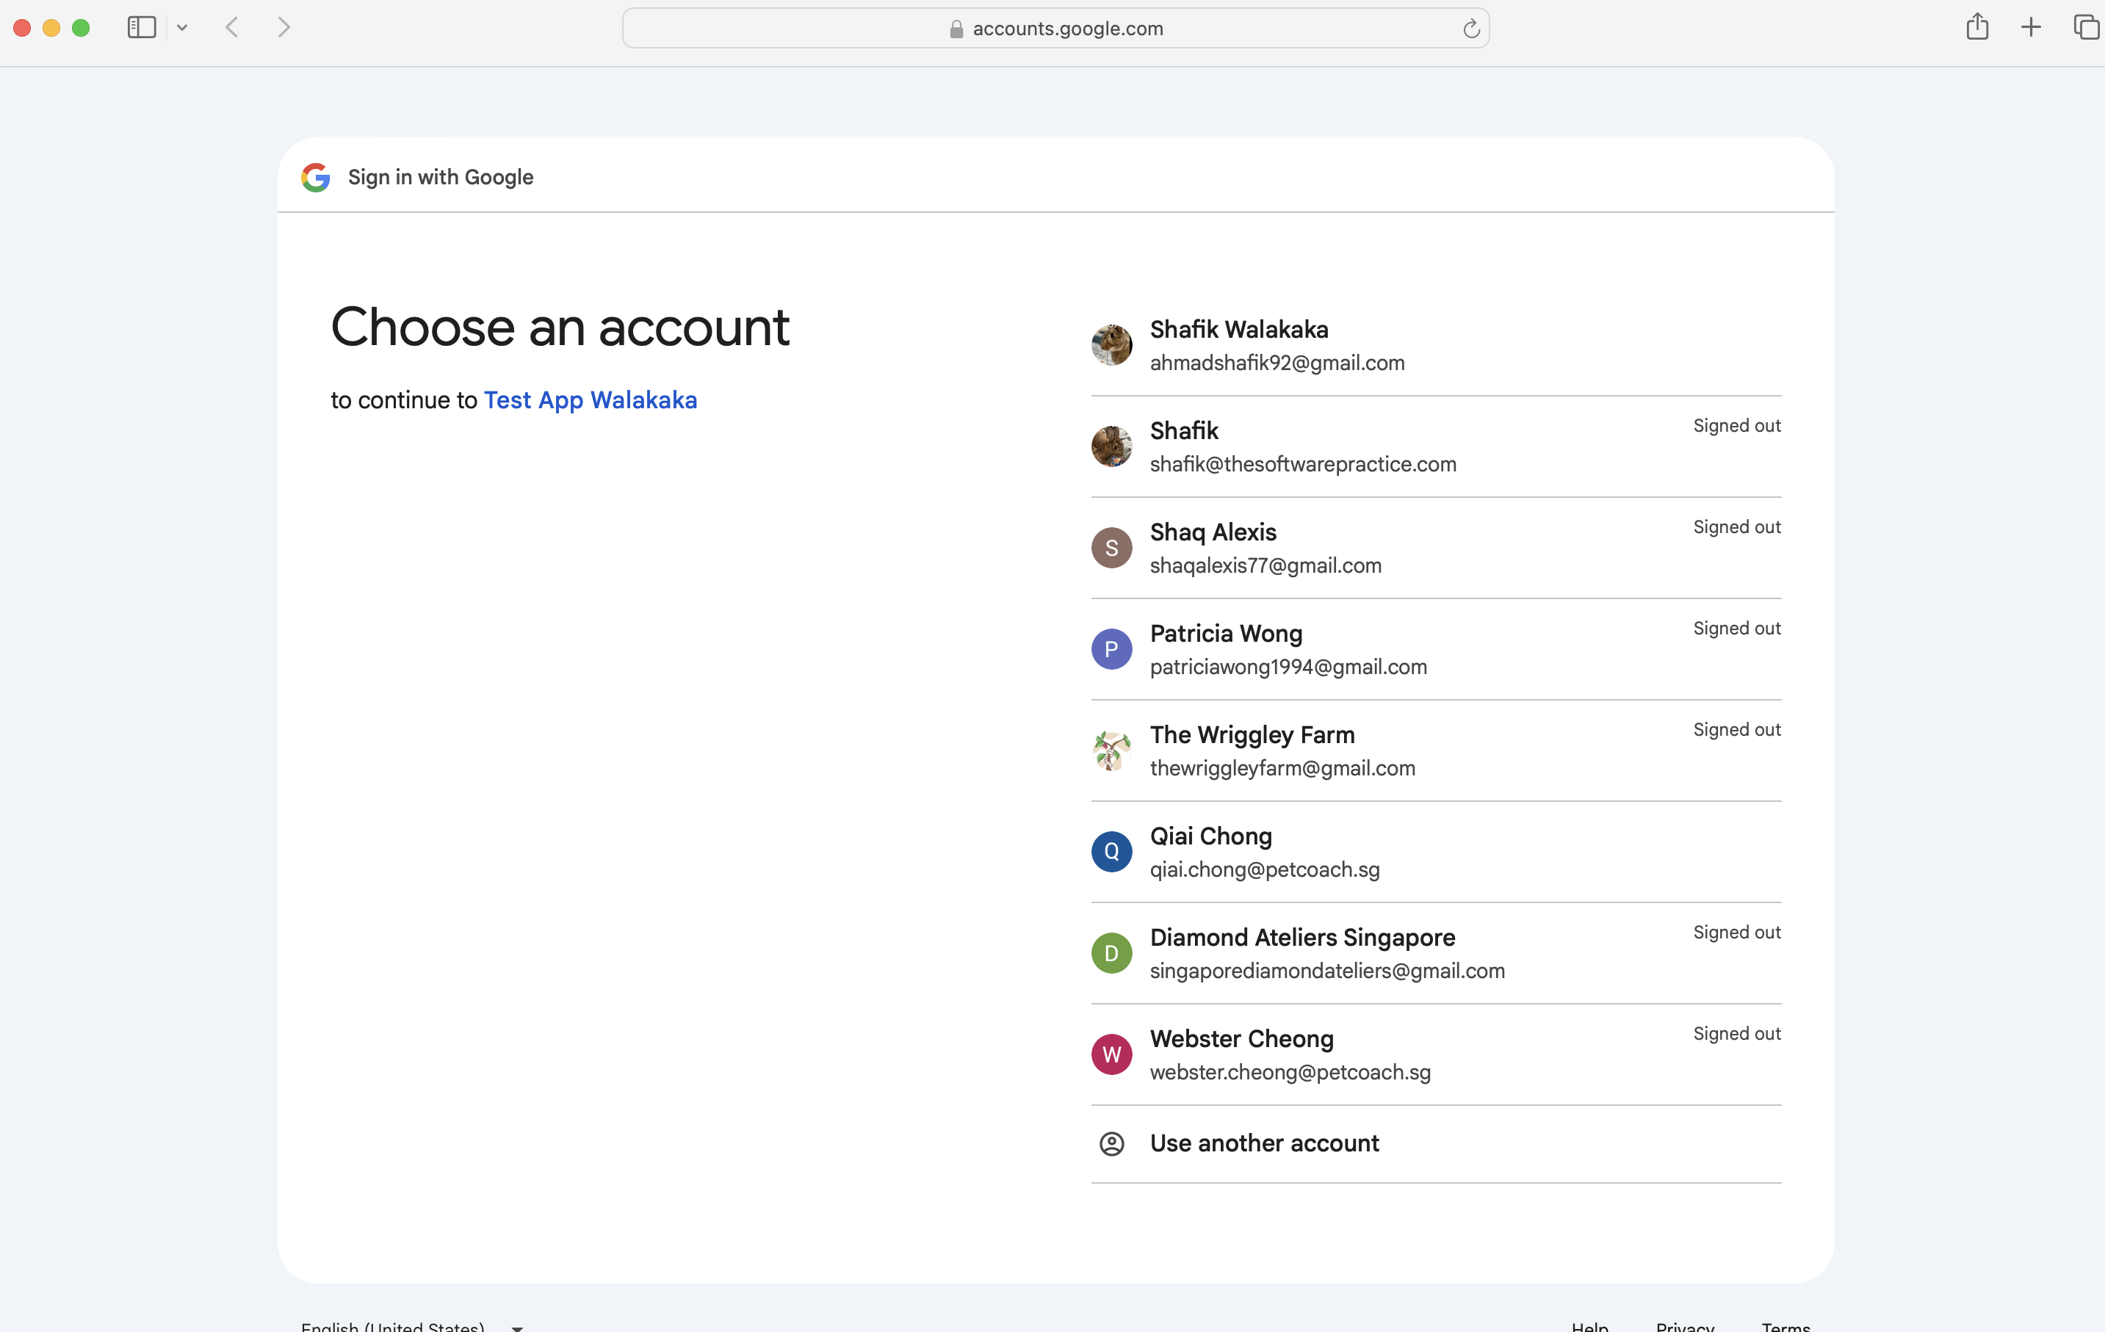Image resolution: width=2105 pixels, height=1332 pixels.
Task: Click Signed out label for Webster Cheong
Action: [1736, 1034]
